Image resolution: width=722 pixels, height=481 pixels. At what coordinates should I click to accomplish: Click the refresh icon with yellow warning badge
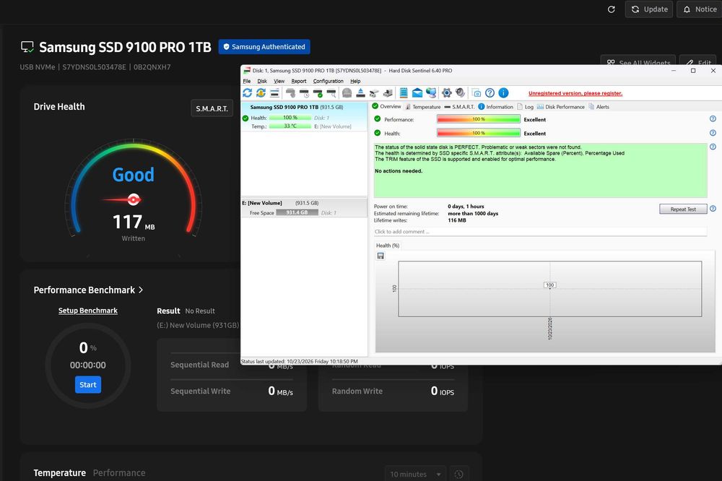point(261,93)
